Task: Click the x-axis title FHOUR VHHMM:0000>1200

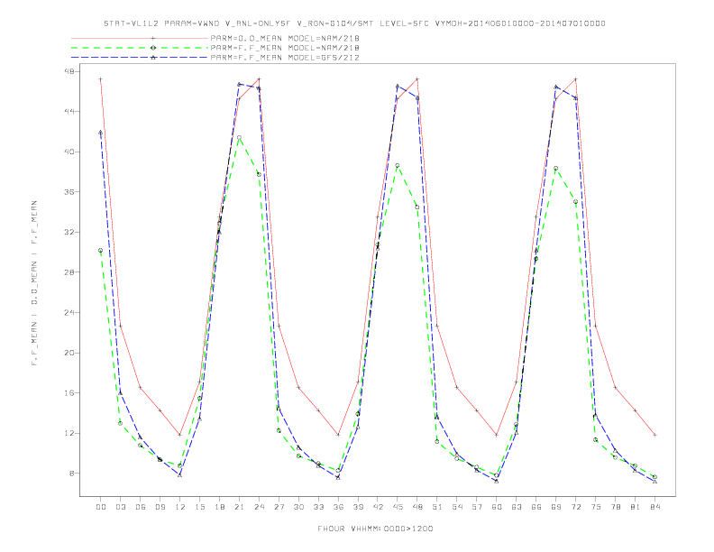Action: pyautogui.click(x=375, y=529)
